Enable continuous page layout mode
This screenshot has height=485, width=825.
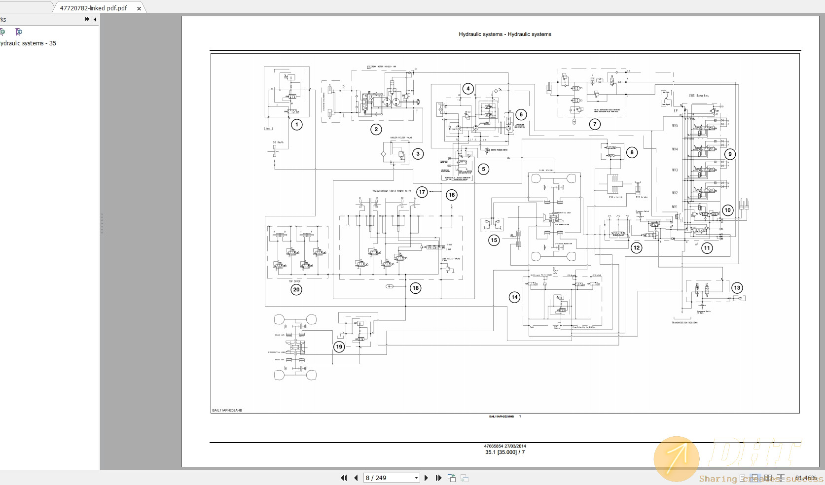[x=755, y=478]
